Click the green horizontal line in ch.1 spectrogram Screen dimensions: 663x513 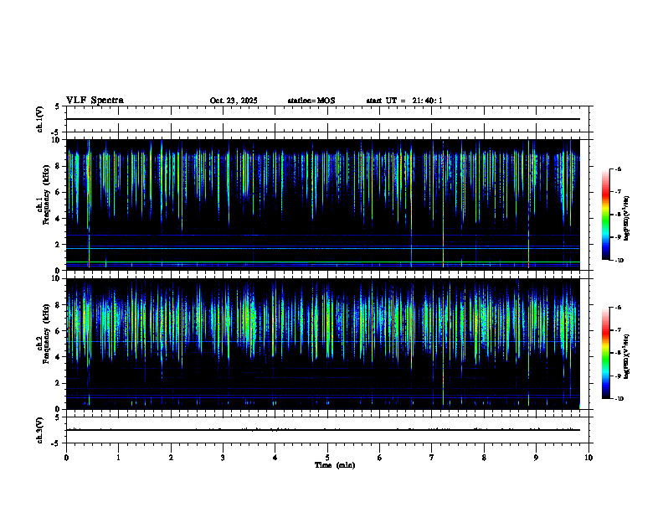click(x=323, y=262)
